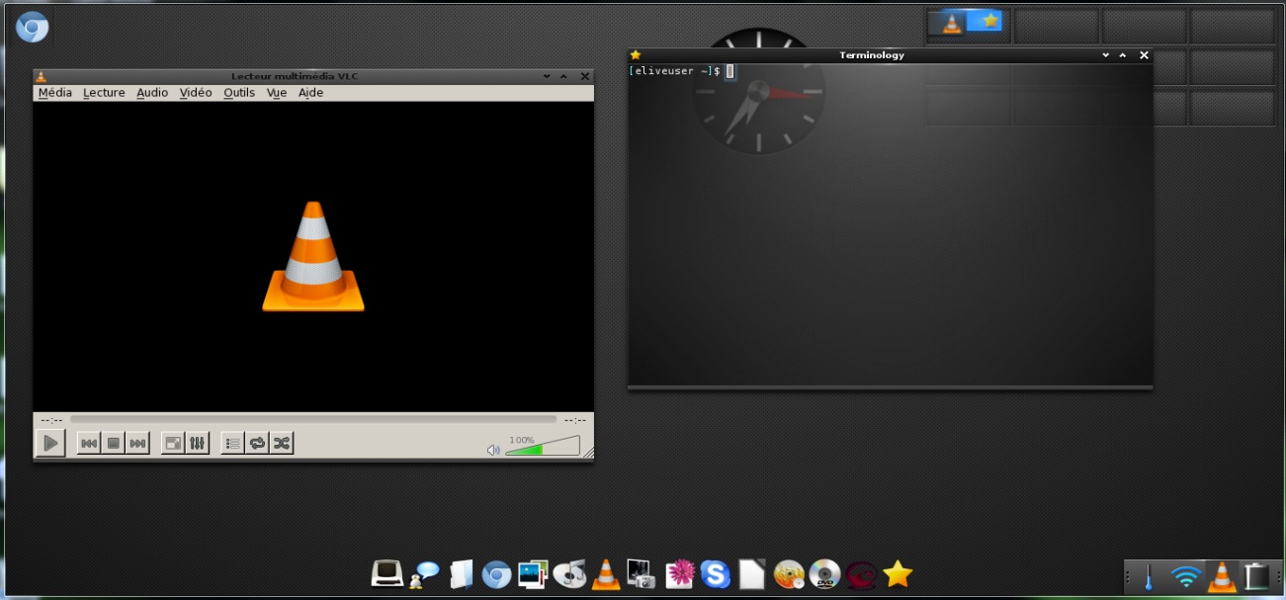The height and width of the screenshot is (600, 1286).
Task: Maximize Terminology window with up chevron
Action: [1123, 55]
